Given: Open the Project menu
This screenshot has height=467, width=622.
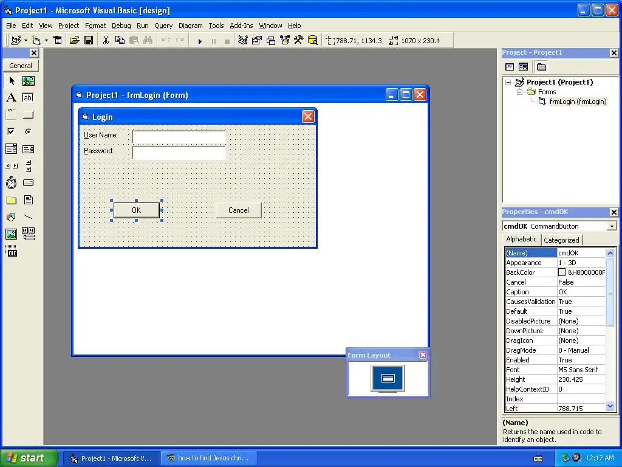Looking at the screenshot, I should pyautogui.click(x=69, y=26).
